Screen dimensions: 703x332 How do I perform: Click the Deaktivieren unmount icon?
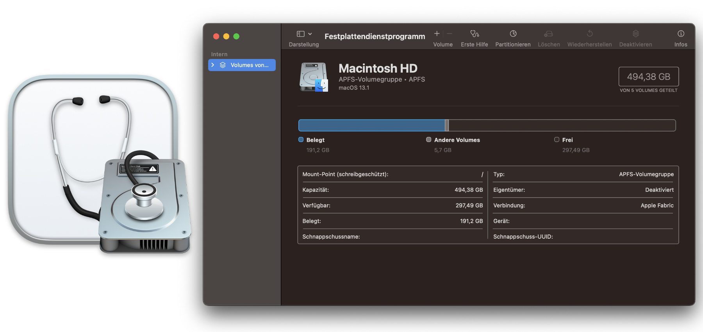pos(635,34)
